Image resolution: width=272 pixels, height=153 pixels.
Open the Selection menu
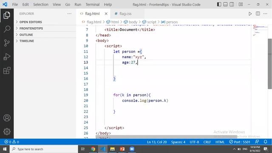[x=41, y=5]
